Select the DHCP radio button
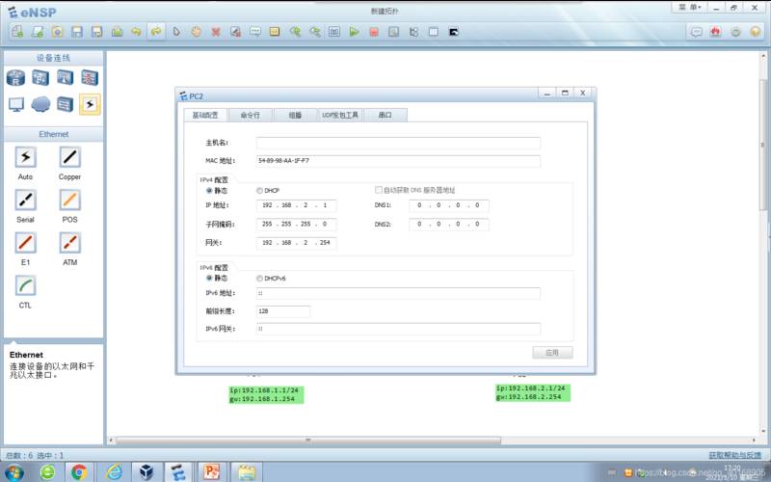 pos(259,190)
